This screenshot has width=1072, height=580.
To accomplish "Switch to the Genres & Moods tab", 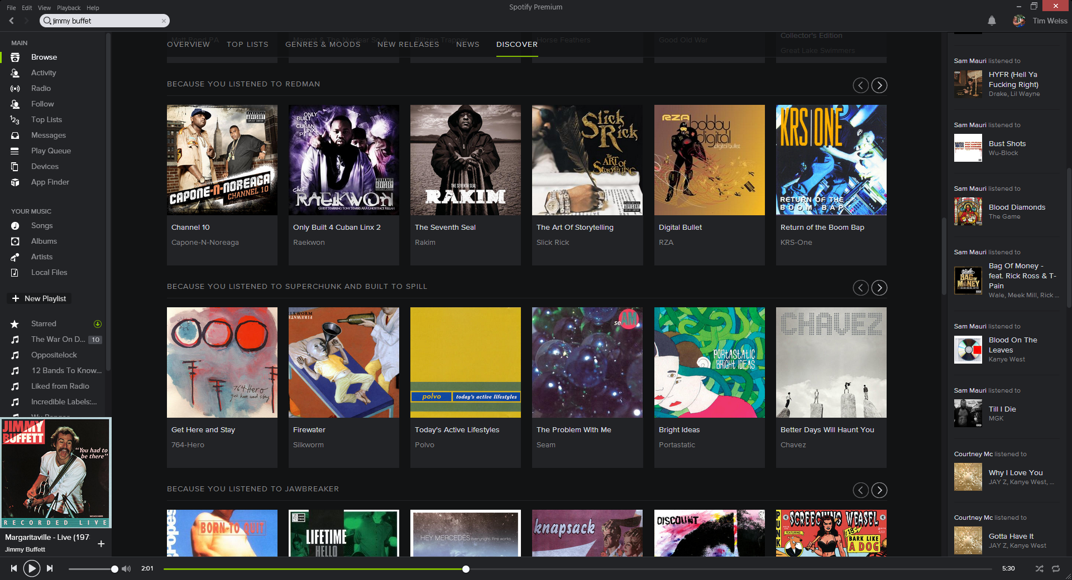I will (323, 45).
